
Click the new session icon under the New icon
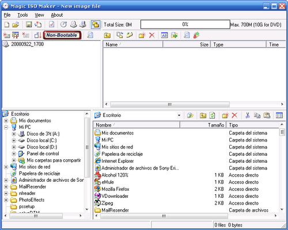(x=6, y=35)
